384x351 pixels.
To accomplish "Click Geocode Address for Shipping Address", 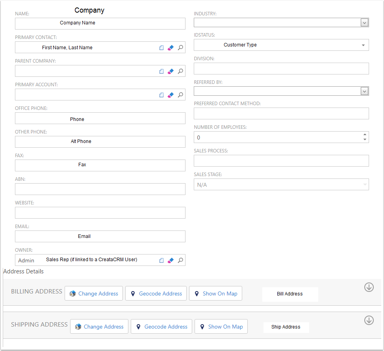I will [161, 327].
